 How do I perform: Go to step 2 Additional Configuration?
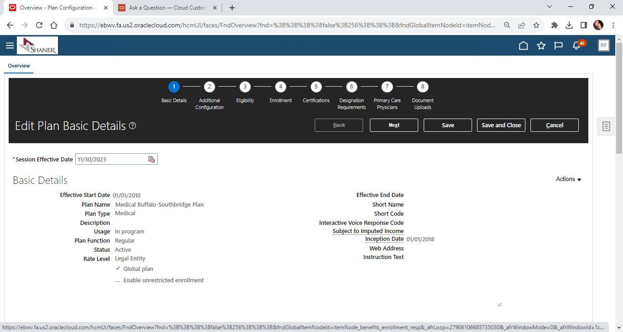pyautogui.click(x=209, y=87)
